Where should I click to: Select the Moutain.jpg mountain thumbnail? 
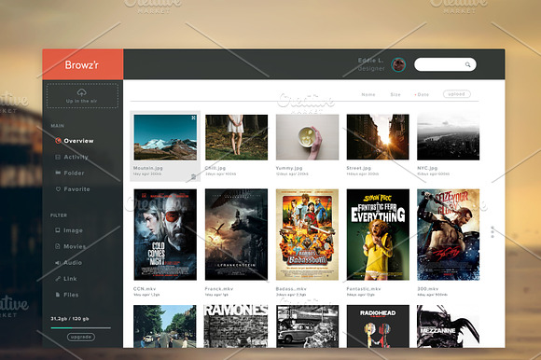click(165, 137)
